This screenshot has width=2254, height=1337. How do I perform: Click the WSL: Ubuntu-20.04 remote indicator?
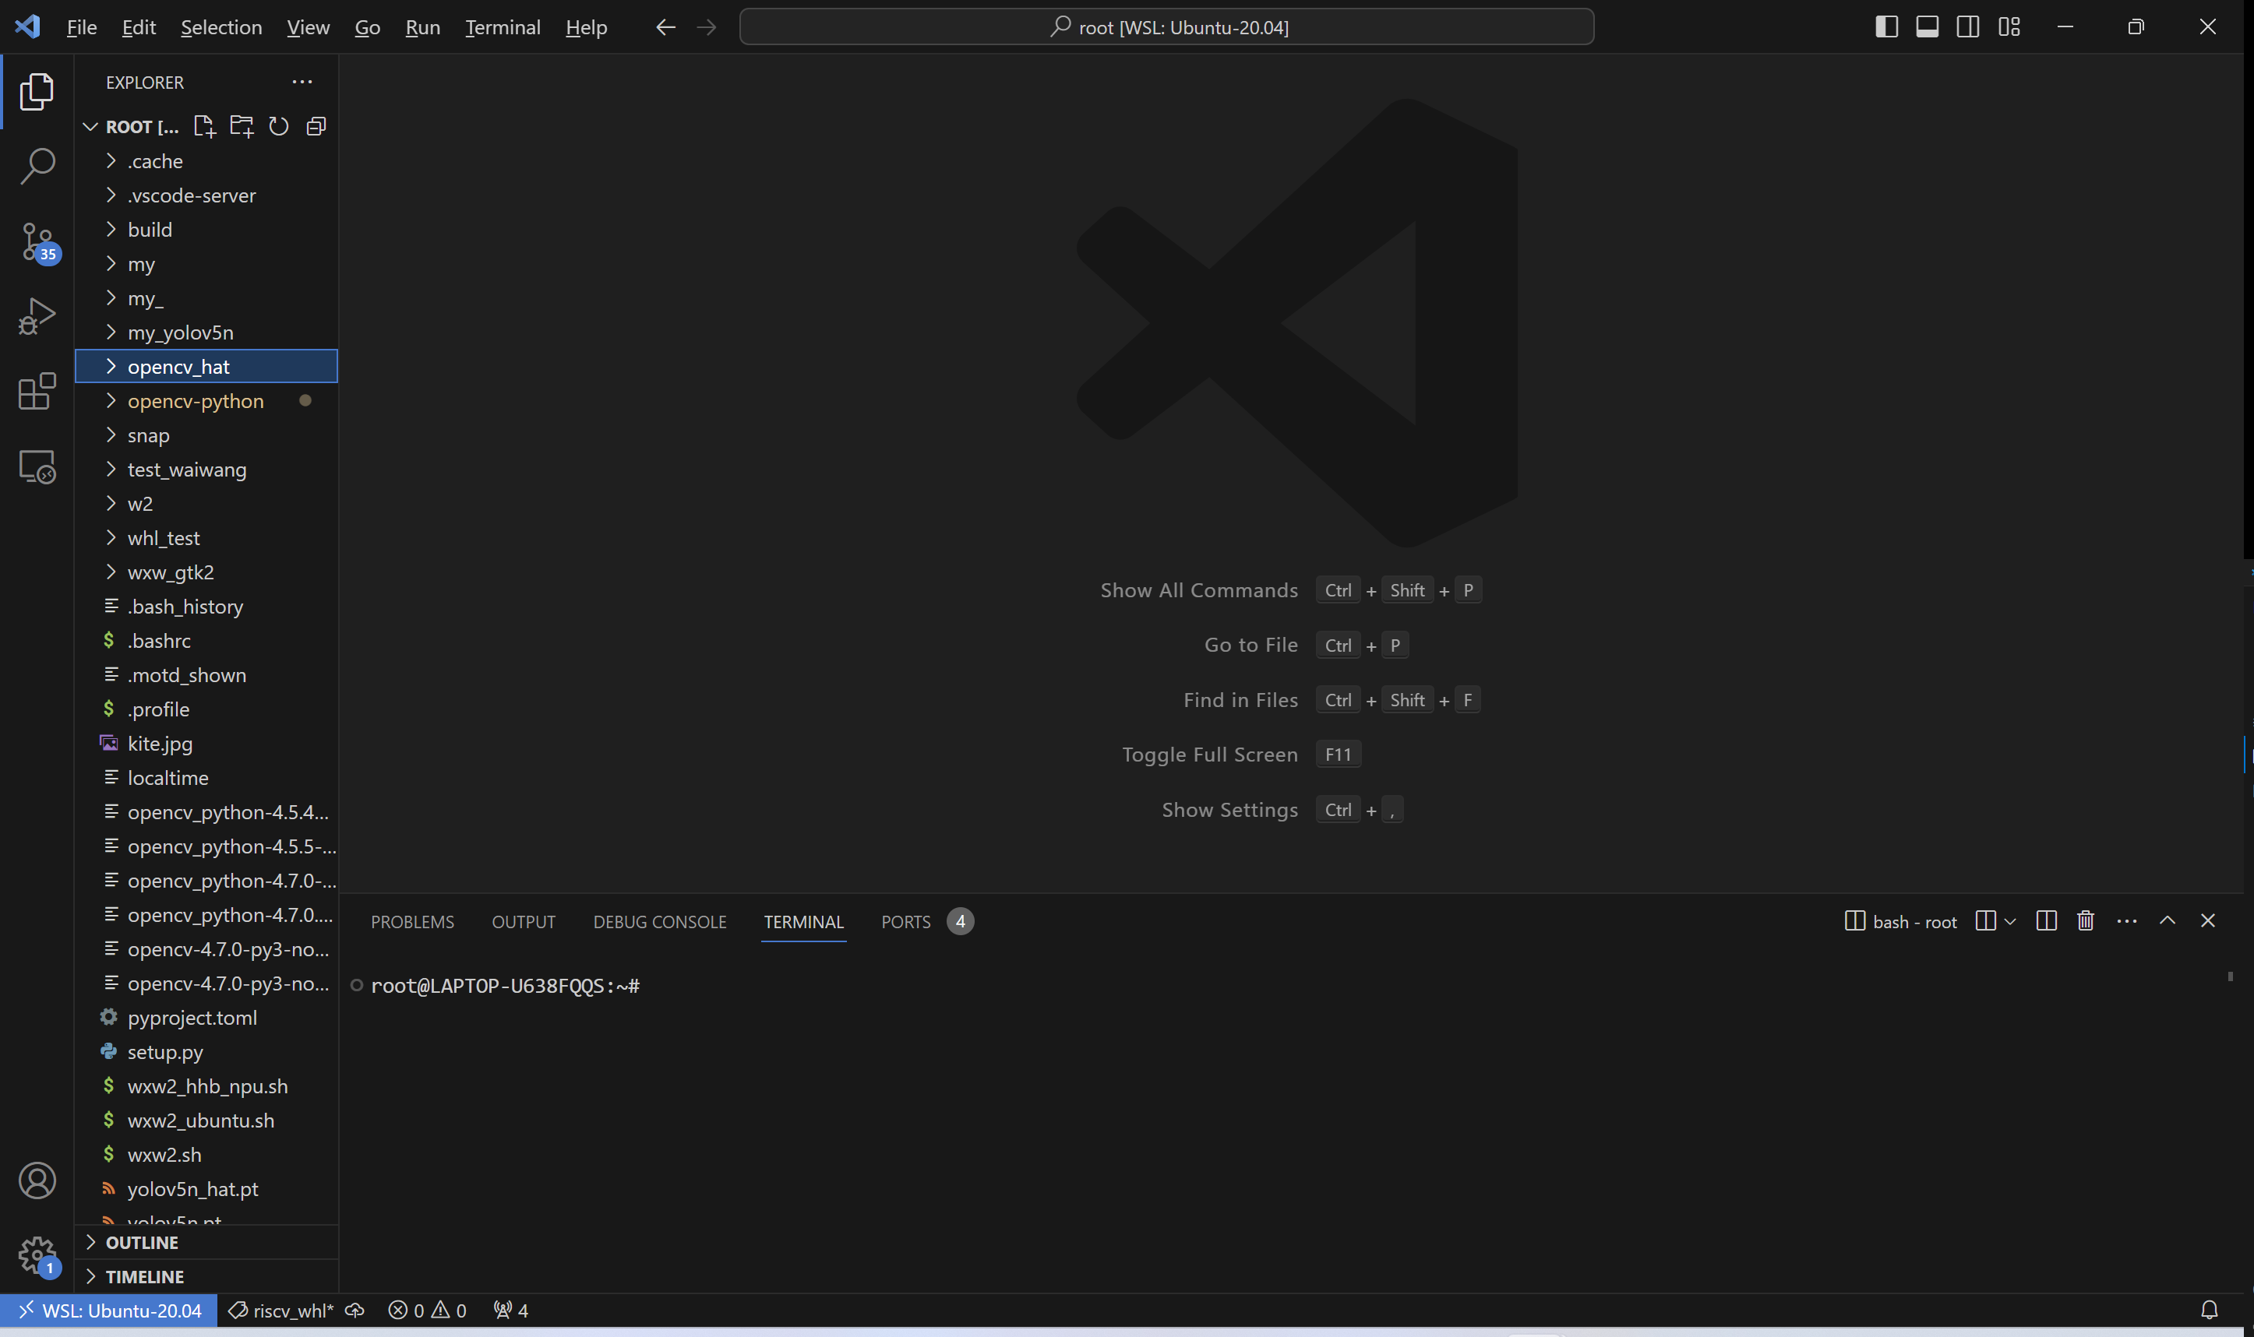click(x=109, y=1310)
